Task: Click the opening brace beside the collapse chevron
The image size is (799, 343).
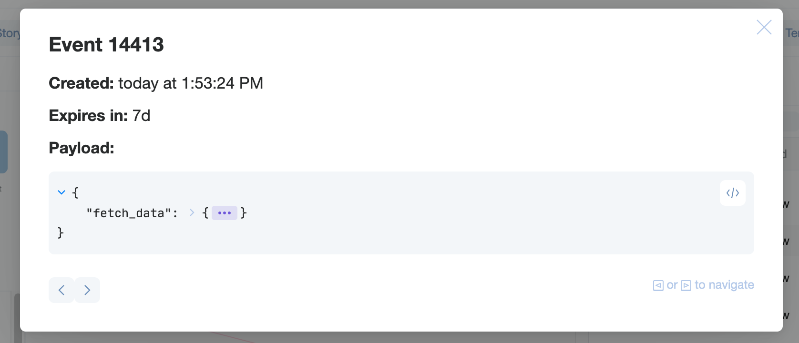Action: pos(75,192)
